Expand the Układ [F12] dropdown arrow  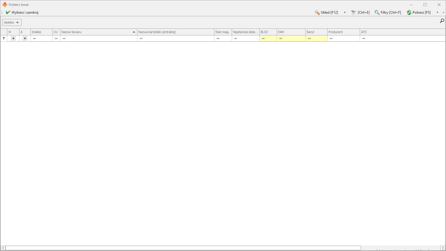(345, 12)
